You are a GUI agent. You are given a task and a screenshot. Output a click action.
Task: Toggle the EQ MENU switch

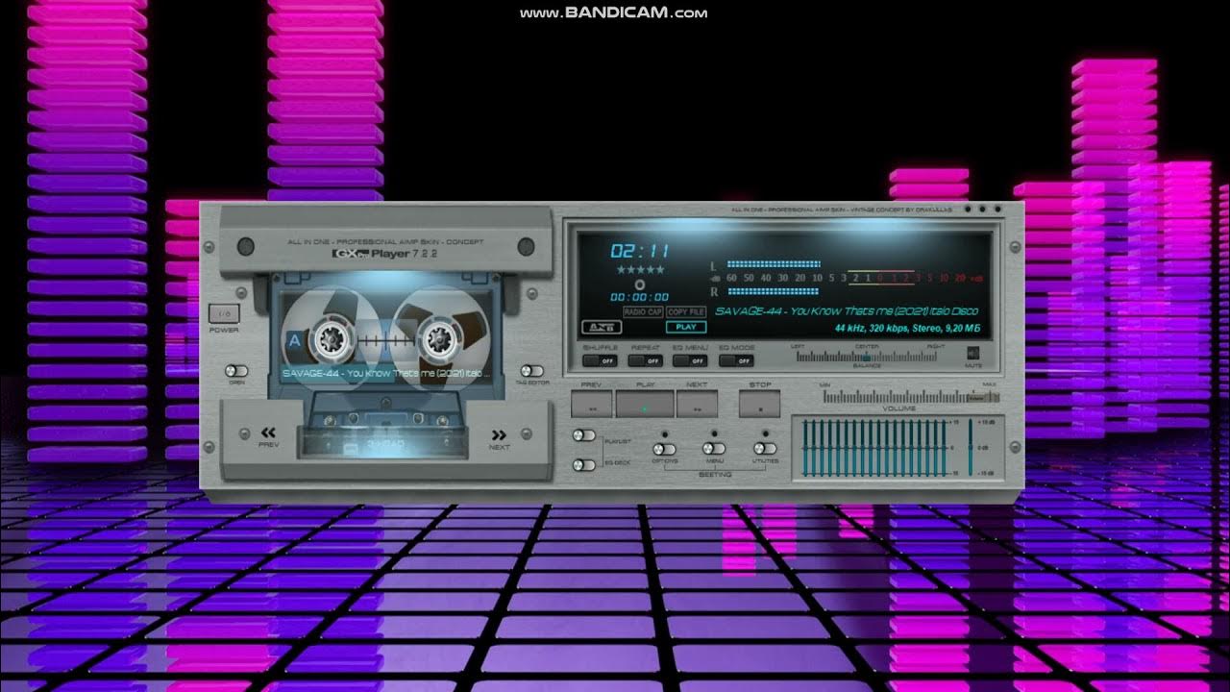click(690, 361)
